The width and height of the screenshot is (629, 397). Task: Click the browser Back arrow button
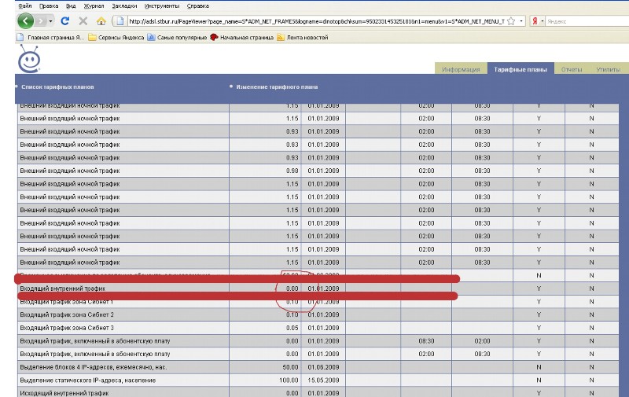tap(27, 21)
